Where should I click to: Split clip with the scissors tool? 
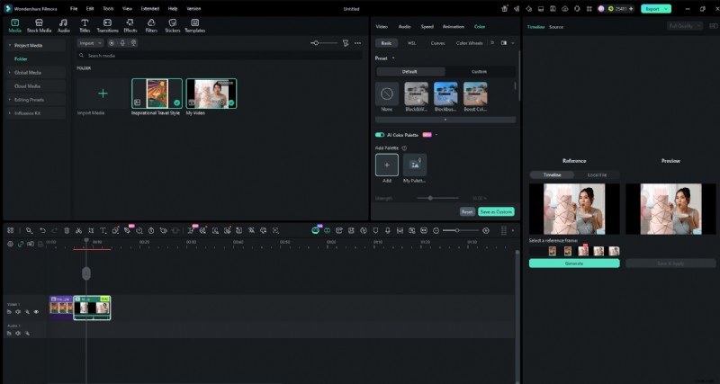tap(78, 230)
